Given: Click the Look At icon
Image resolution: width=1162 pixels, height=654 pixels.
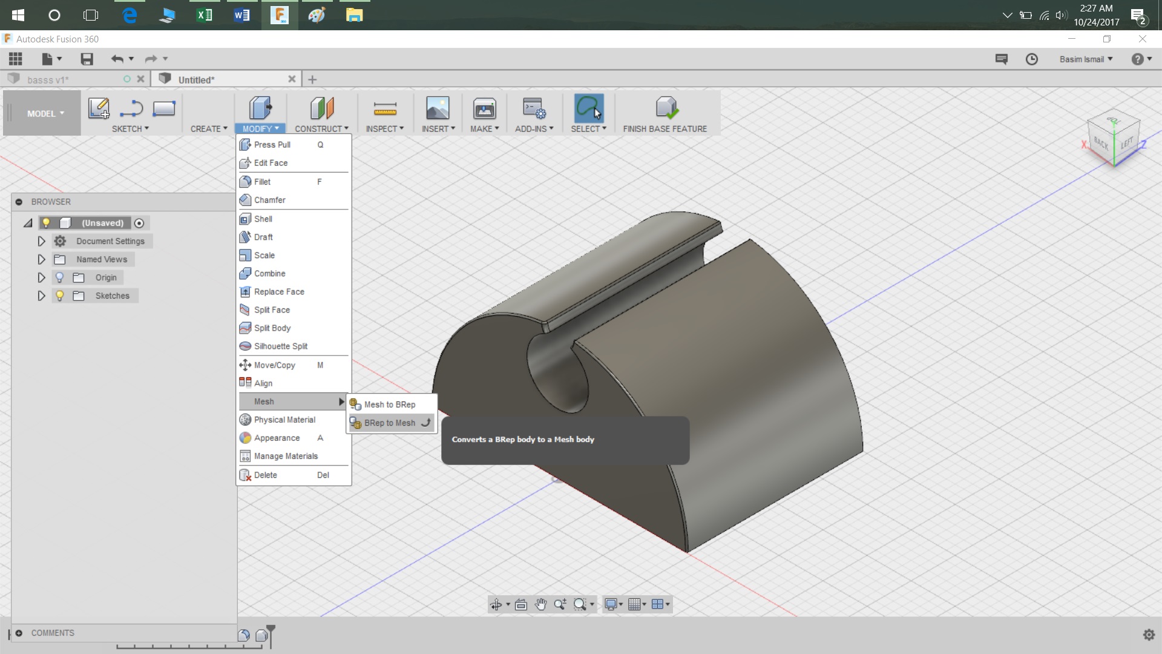Looking at the screenshot, I should [x=521, y=604].
